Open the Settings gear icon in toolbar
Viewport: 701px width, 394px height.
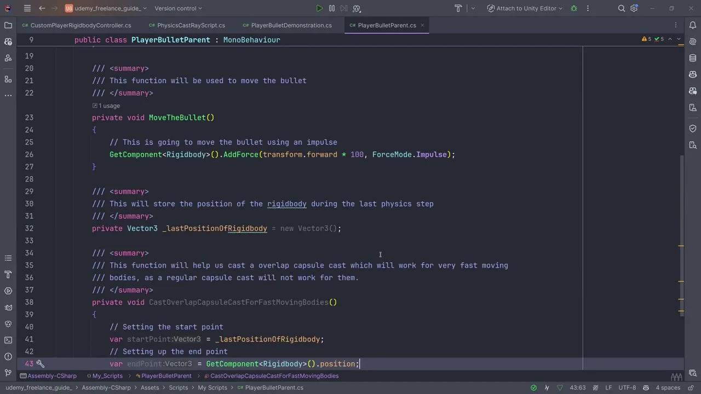634,8
